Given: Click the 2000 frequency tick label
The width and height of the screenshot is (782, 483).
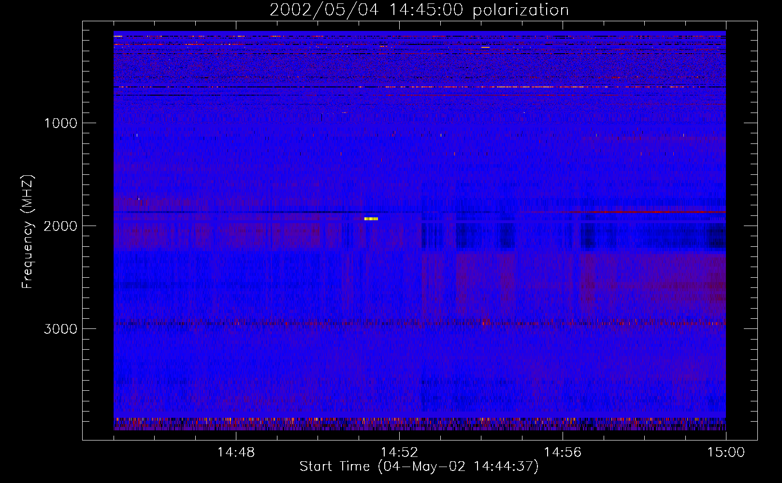Looking at the screenshot, I should [60, 226].
